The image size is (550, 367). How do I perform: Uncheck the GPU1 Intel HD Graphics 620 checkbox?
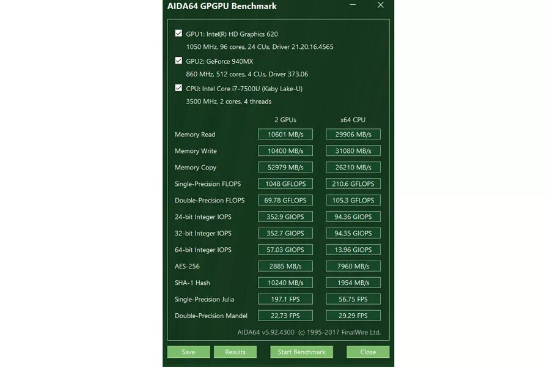point(178,34)
